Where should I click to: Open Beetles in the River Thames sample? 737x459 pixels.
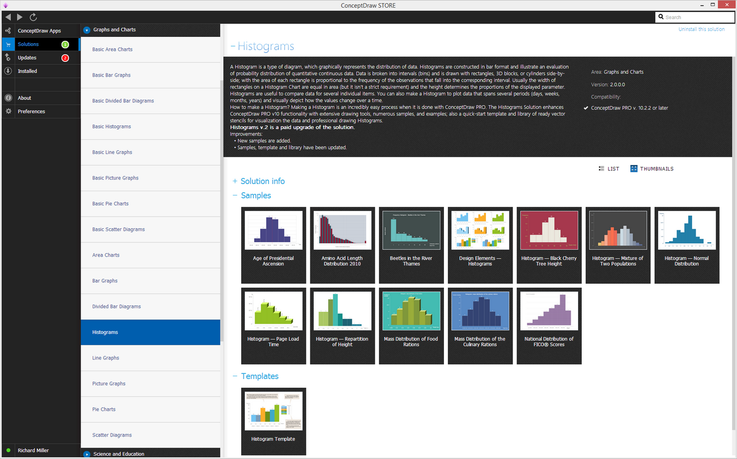(411, 246)
